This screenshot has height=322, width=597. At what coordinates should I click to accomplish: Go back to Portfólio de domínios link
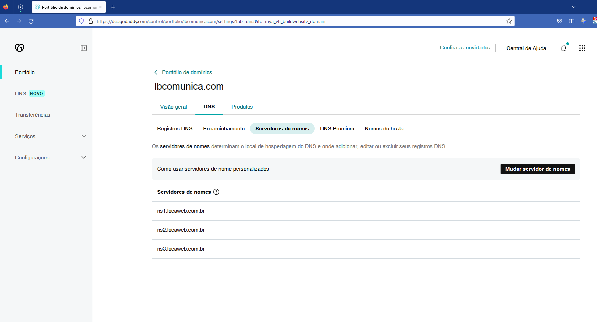tap(187, 72)
